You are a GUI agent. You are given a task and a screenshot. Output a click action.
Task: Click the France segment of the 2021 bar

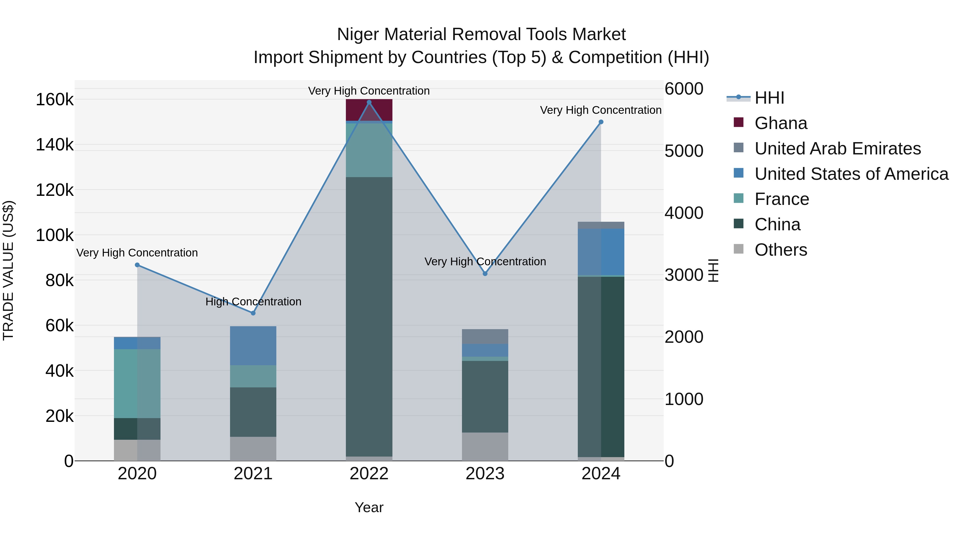click(x=253, y=376)
